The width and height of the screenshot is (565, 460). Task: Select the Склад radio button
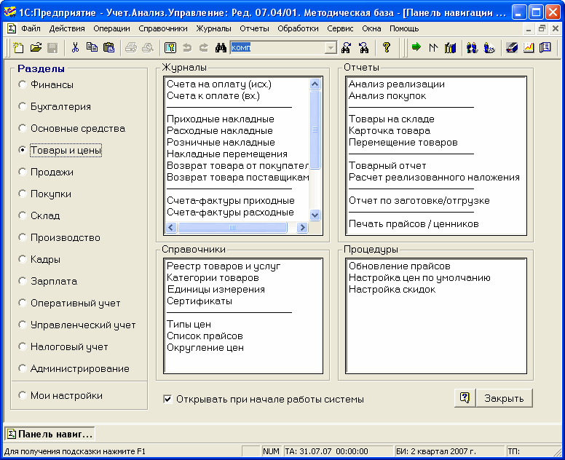pos(23,215)
